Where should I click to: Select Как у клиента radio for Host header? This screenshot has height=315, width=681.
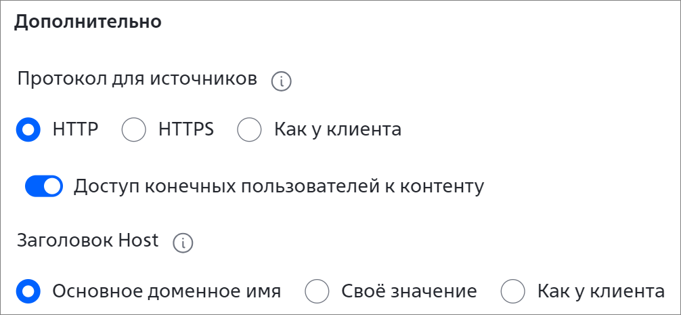pyautogui.click(x=513, y=291)
